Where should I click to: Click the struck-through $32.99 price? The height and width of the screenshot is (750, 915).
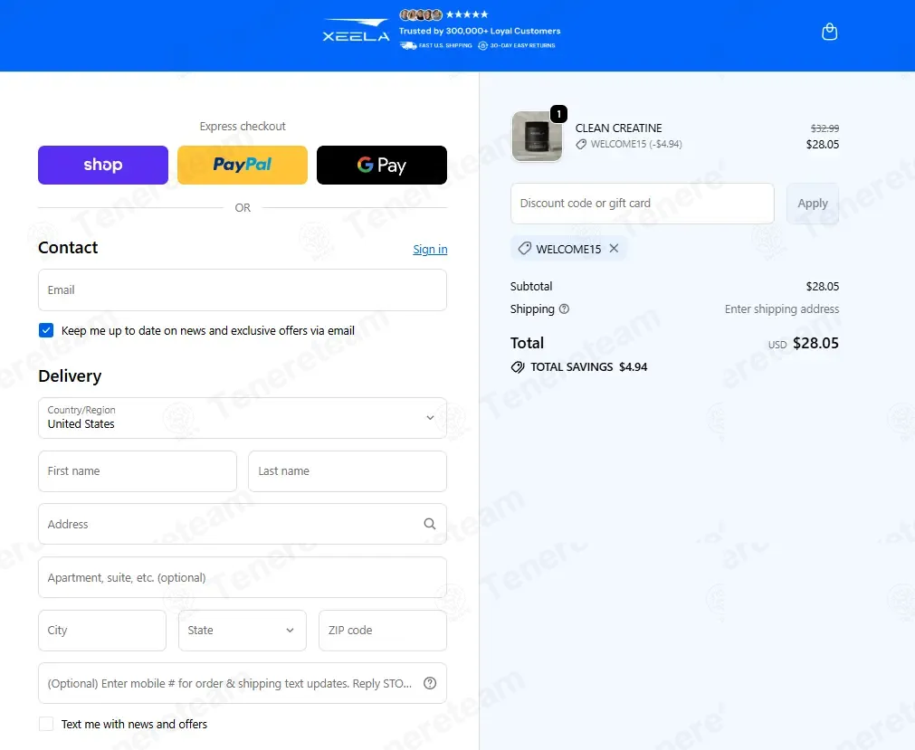point(824,128)
